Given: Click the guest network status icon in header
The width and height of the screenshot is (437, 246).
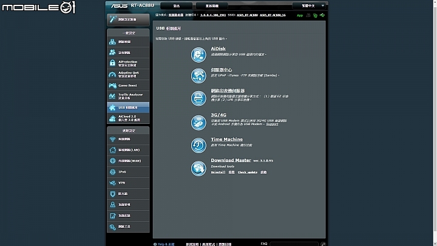Looking at the screenshot, I should pos(308,15).
